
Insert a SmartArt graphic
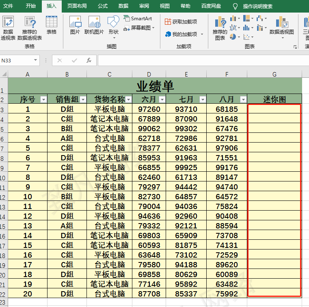138,19
